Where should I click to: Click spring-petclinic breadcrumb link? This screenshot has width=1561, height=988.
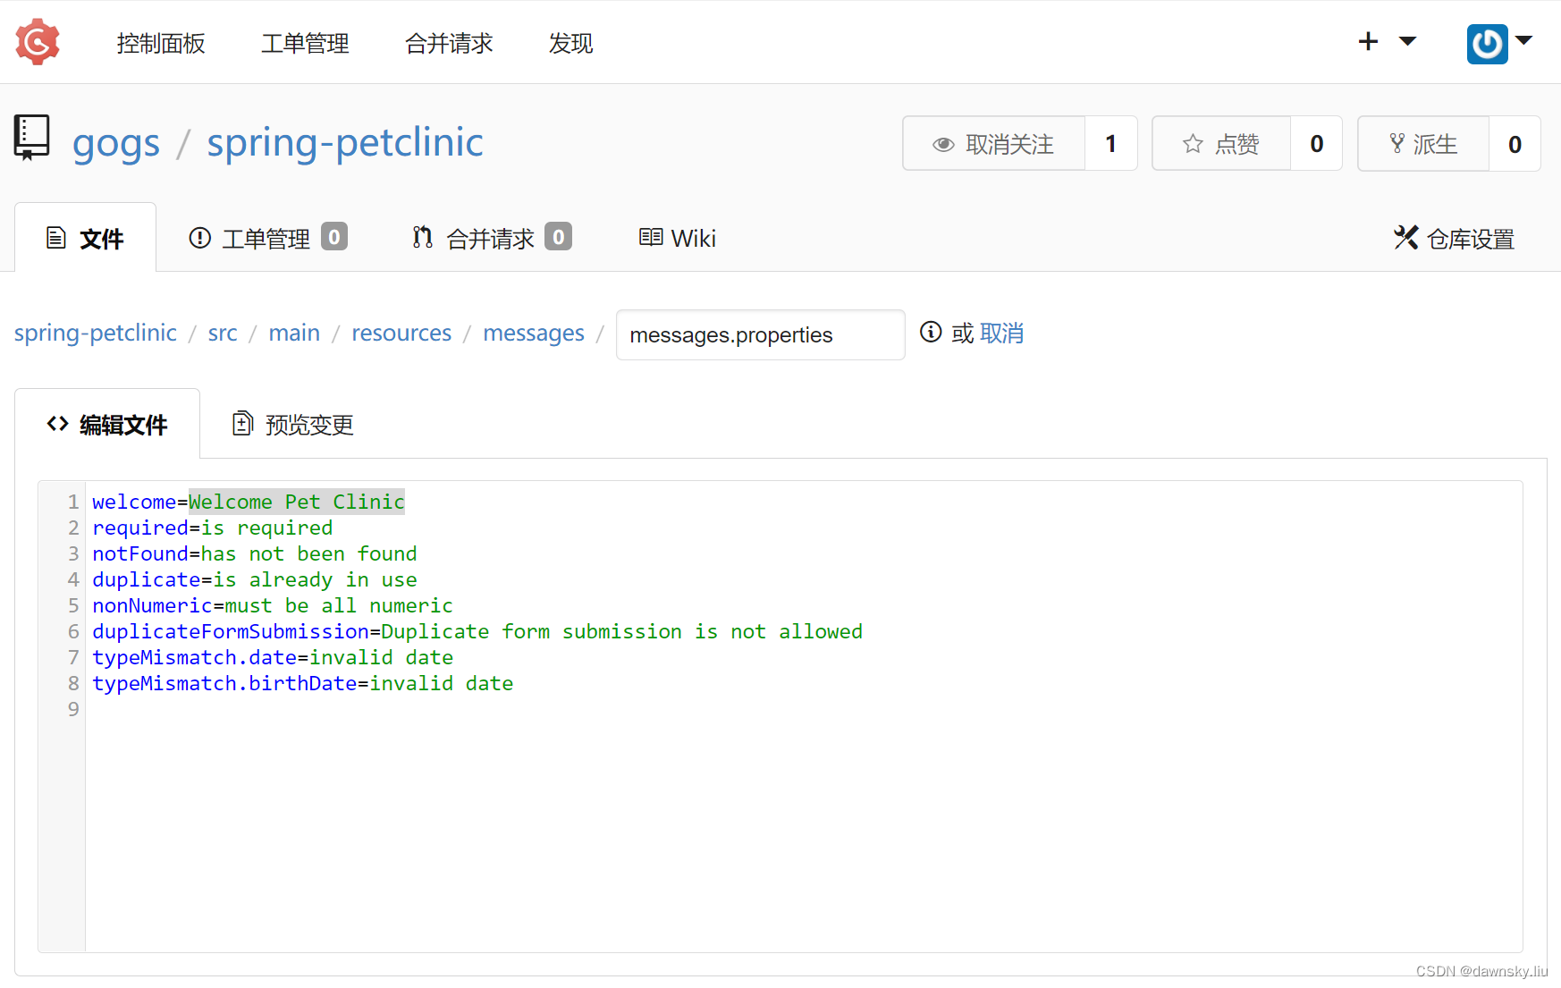pos(96,333)
